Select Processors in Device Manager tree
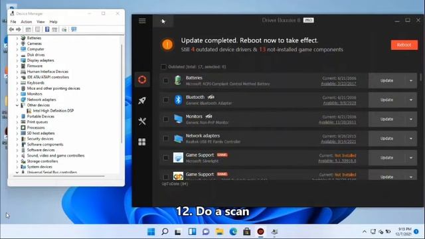This screenshot has height=239, width=425. tap(36, 127)
